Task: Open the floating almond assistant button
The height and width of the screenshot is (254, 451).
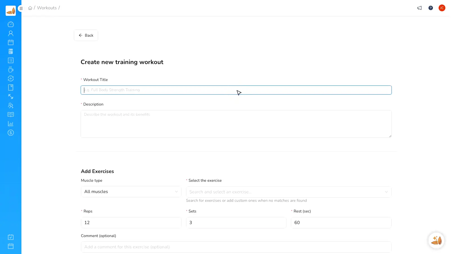Action: pyautogui.click(x=436, y=240)
